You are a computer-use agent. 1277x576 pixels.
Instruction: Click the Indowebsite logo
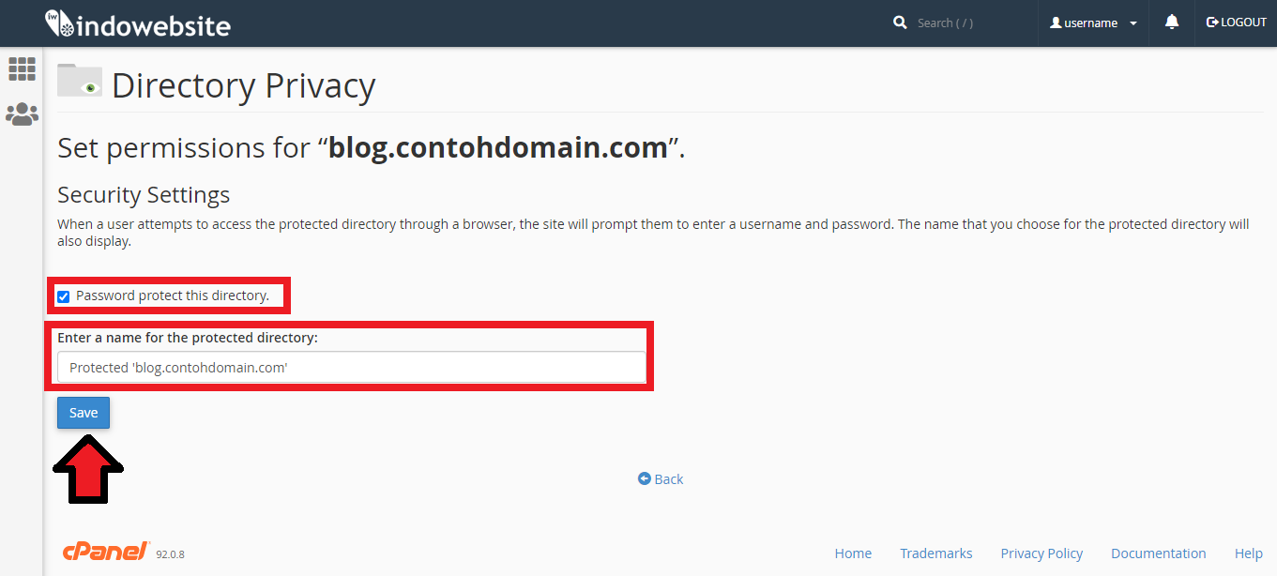pos(137,23)
